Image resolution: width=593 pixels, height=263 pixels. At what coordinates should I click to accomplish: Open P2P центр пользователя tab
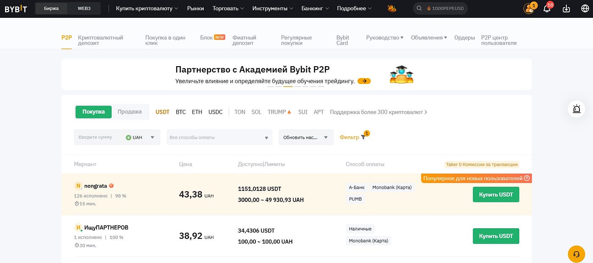point(499,40)
